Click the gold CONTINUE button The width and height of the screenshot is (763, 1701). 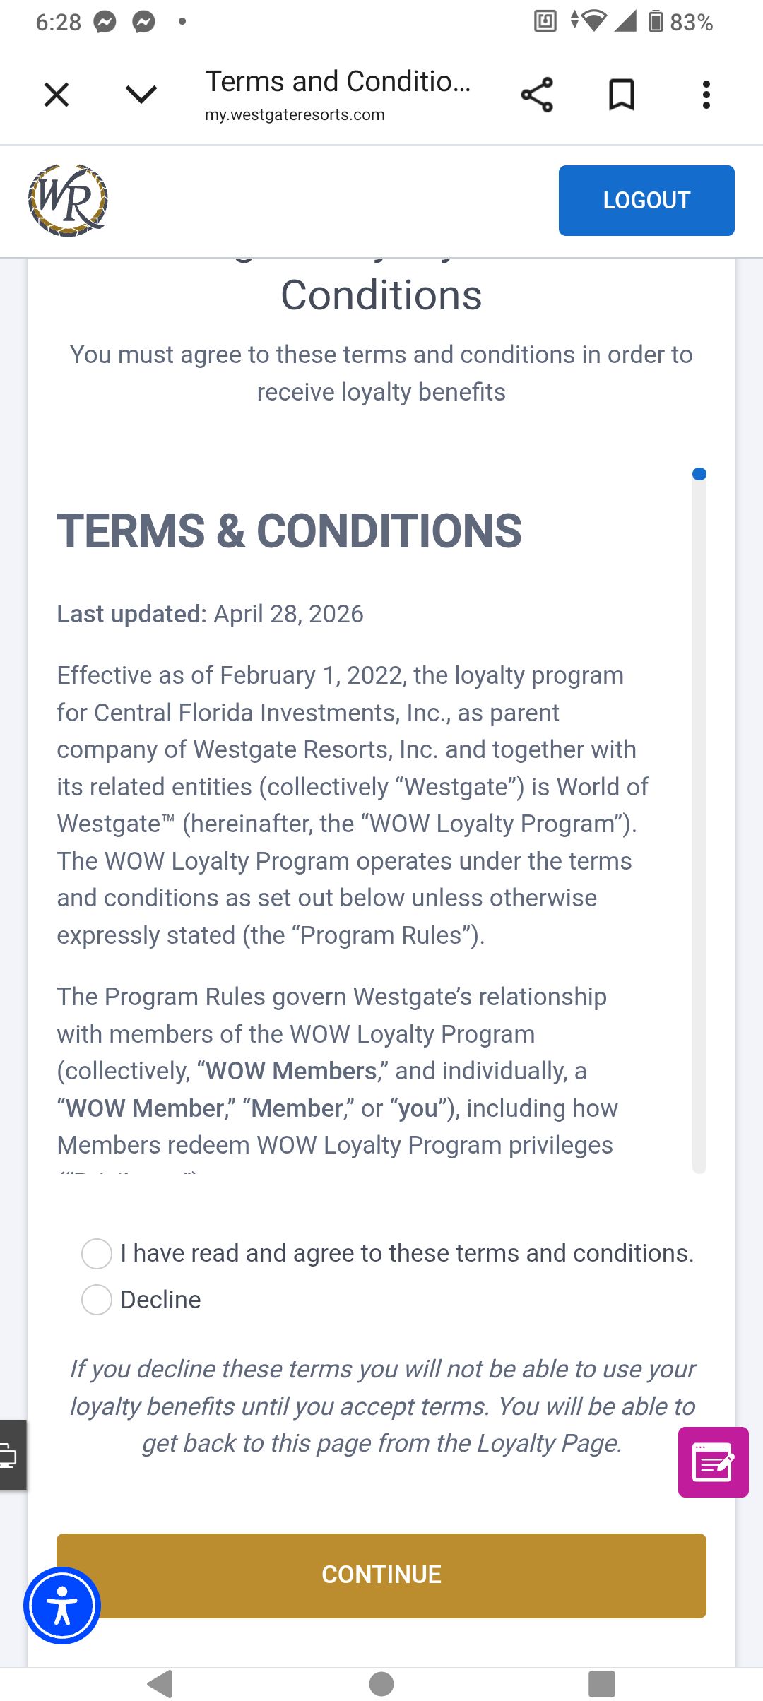pyautogui.click(x=381, y=1575)
